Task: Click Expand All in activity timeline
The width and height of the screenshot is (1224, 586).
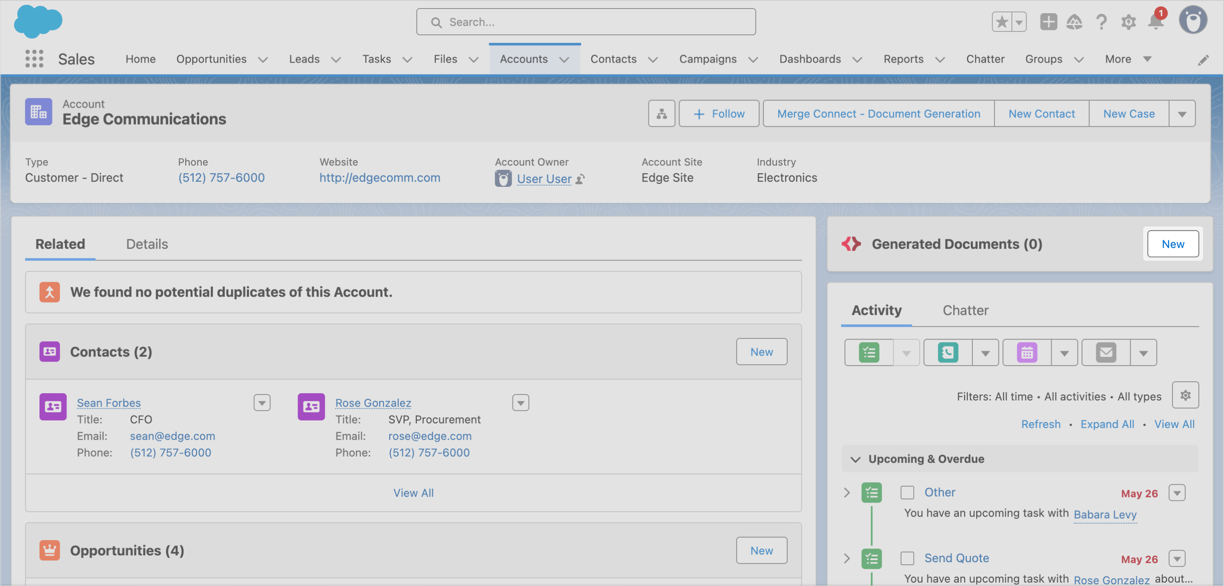Action: pos(1107,424)
